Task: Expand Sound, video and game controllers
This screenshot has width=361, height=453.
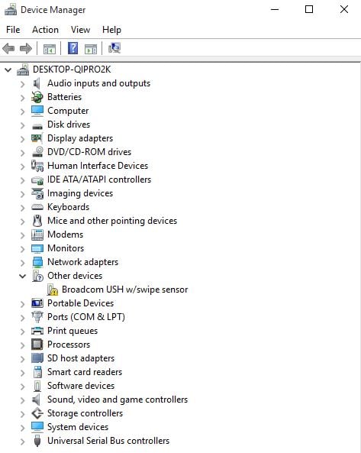Action: click(x=22, y=400)
